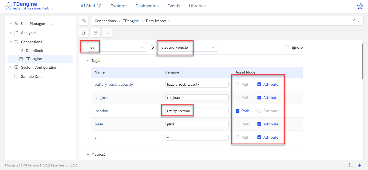Open the user avatar in the top right

tap(360, 6)
